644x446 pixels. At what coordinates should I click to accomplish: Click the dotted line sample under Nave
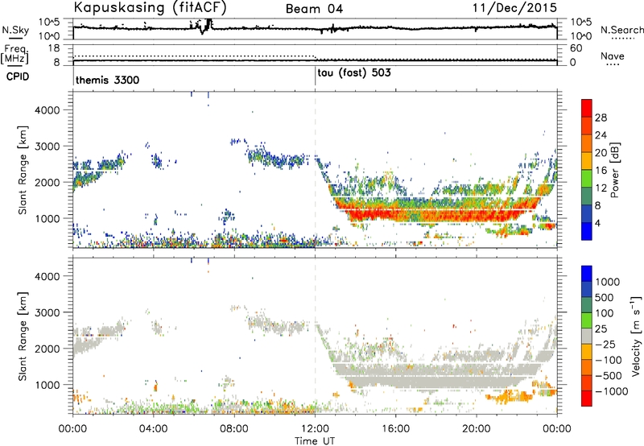[613, 65]
